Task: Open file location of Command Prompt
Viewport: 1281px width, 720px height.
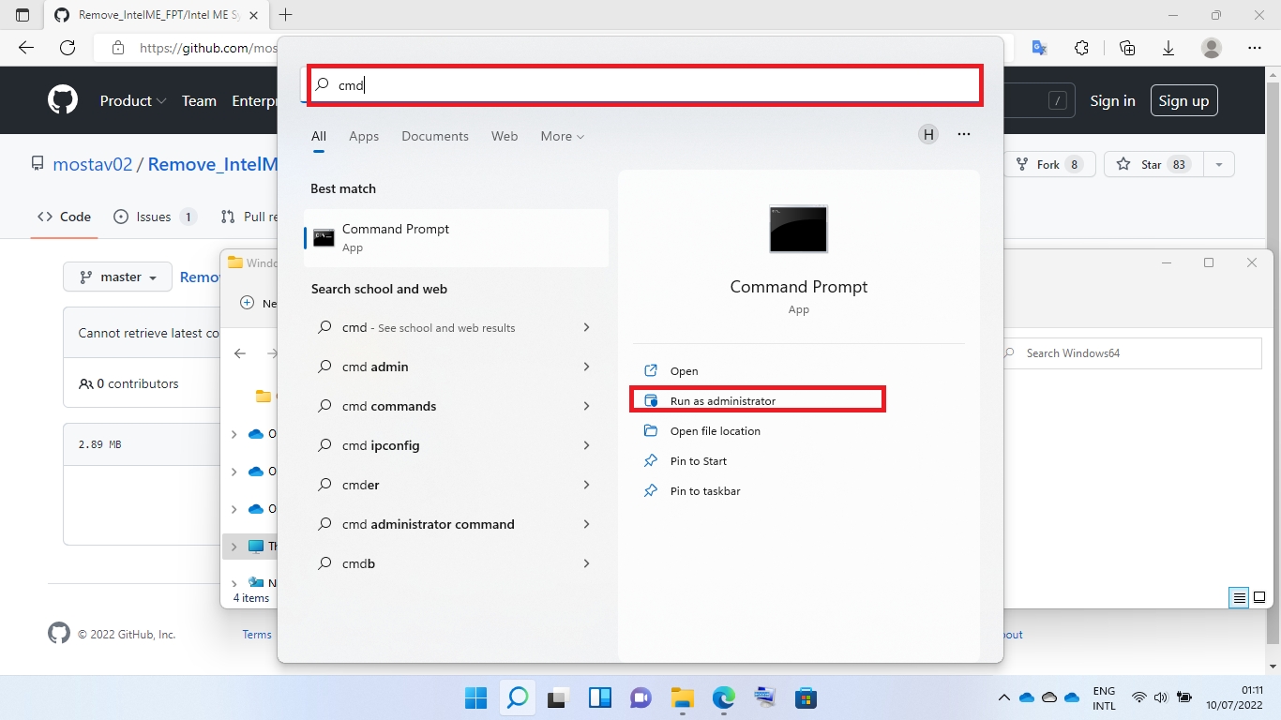Action: pos(715,431)
